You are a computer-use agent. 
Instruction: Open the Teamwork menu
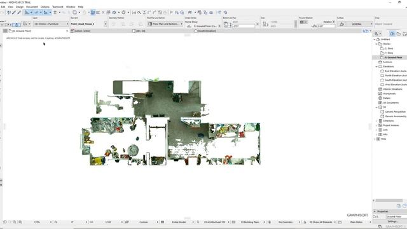point(58,7)
